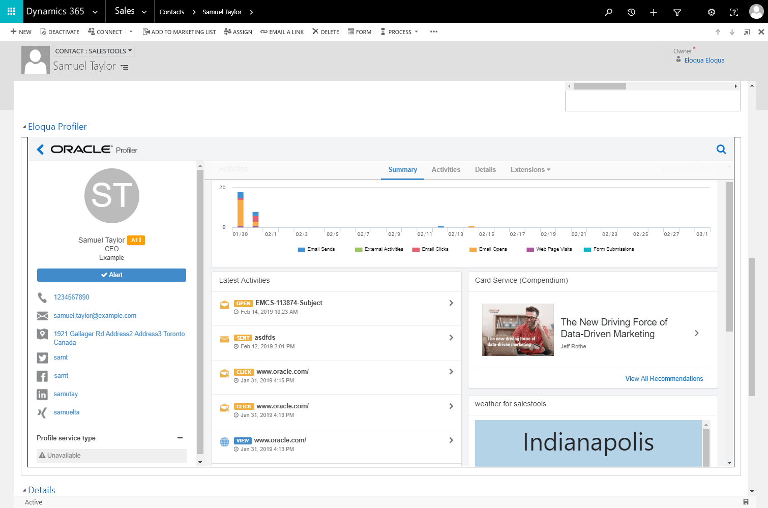The height and width of the screenshot is (508, 768).
Task: Click the Twitter icon next to samt
Action: click(x=42, y=358)
